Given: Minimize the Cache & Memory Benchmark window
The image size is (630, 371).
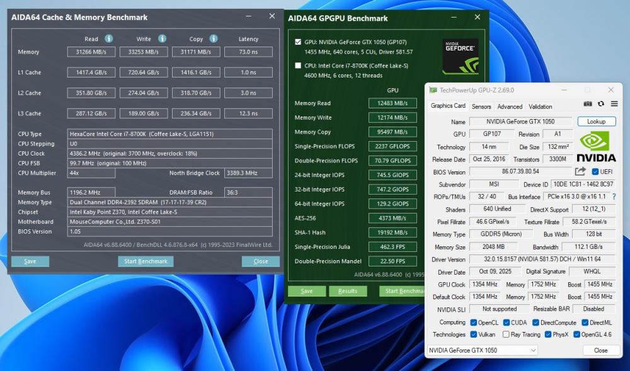Looking at the screenshot, I should (249, 16).
